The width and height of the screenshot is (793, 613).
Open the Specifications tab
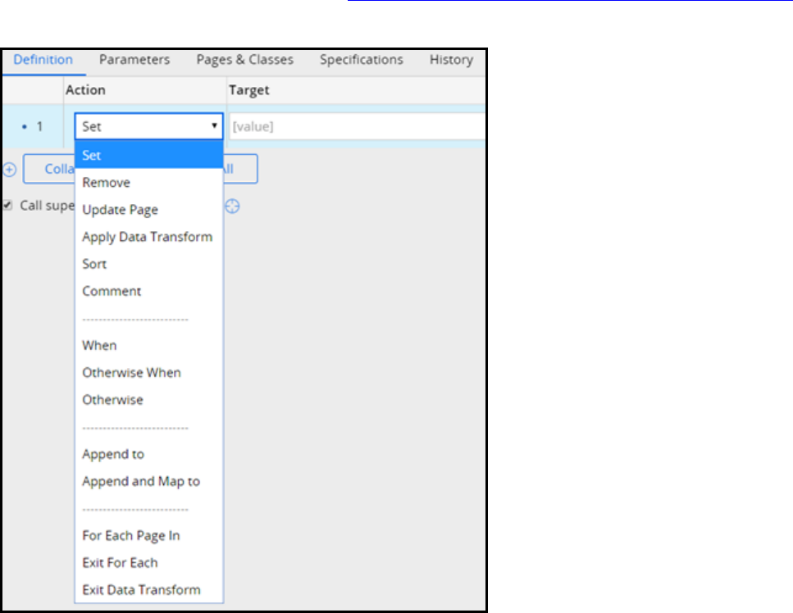pyautogui.click(x=361, y=60)
